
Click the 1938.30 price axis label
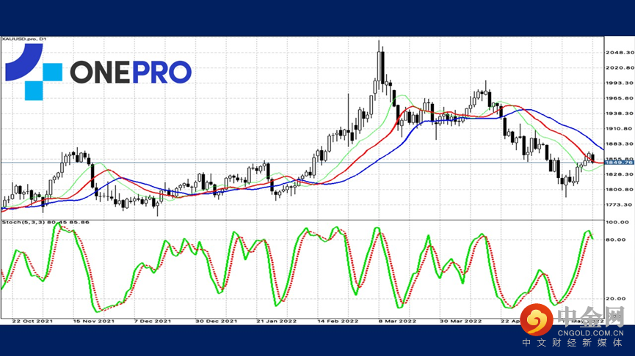coord(620,114)
